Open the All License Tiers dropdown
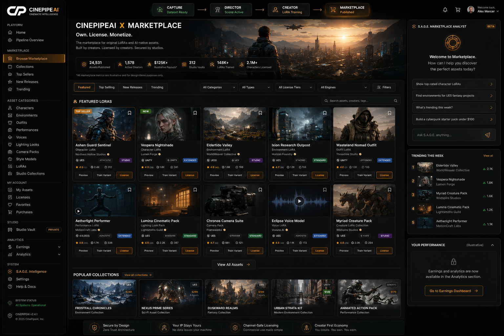 [295, 87]
